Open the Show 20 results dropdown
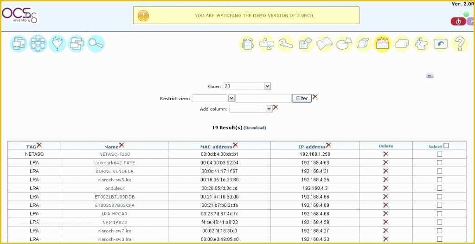This screenshot has height=244, width=475. pos(247,86)
